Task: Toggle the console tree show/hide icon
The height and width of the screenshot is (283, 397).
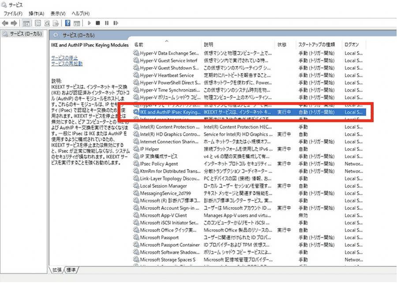Action: (x=26, y=23)
